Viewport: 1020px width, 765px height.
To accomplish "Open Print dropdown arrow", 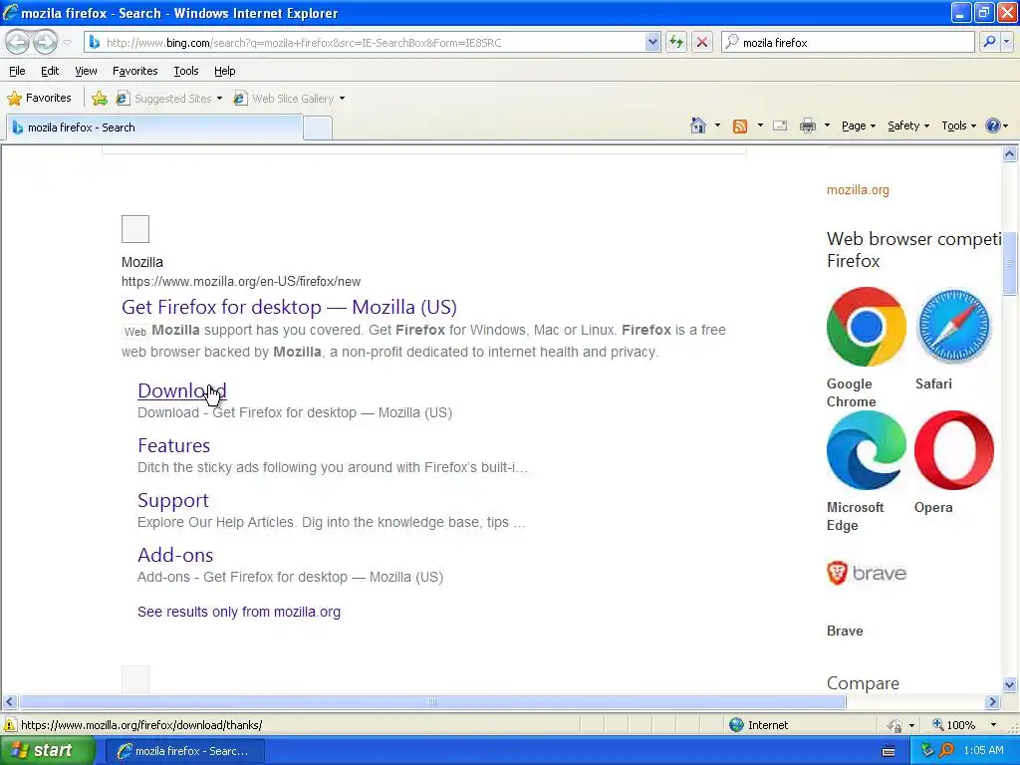I will [827, 126].
